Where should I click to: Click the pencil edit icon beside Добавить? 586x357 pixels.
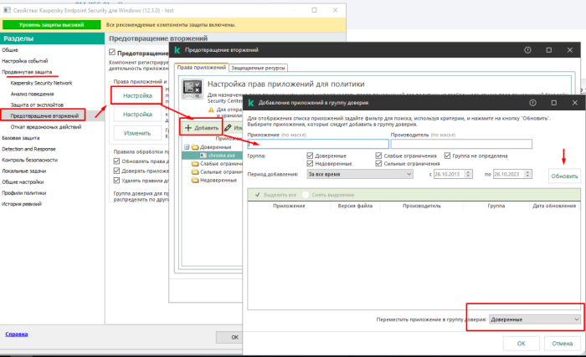(228, 128)
